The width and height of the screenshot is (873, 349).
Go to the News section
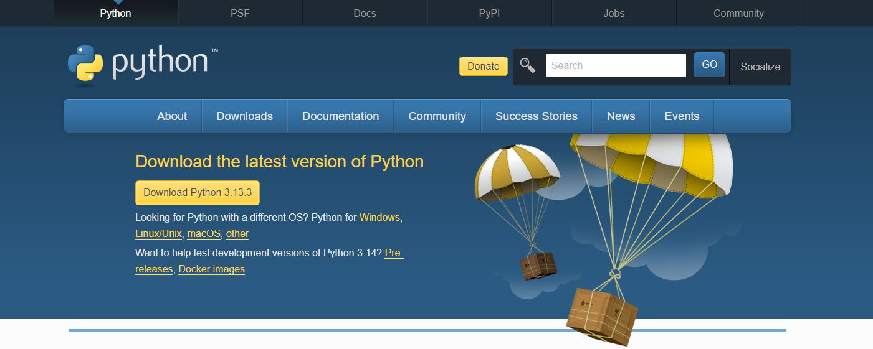621,116
